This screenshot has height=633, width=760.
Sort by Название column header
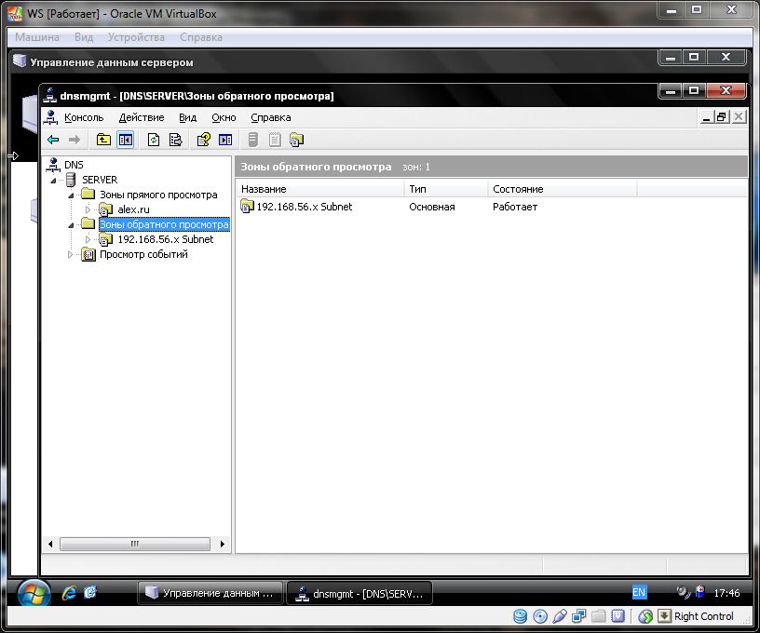319,189
